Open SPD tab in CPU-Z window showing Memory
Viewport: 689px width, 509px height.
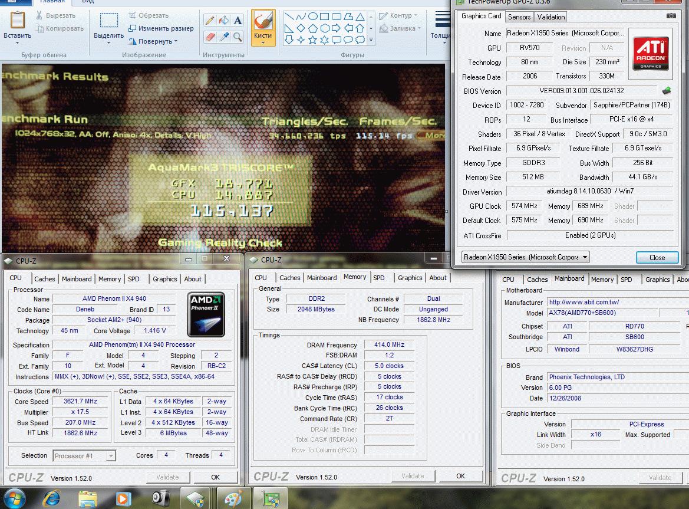click(379, 278)
